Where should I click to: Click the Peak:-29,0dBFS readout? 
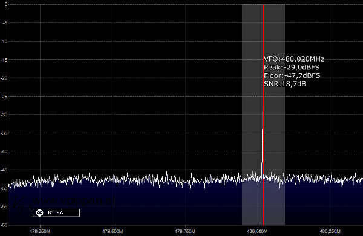click(292, 68)
